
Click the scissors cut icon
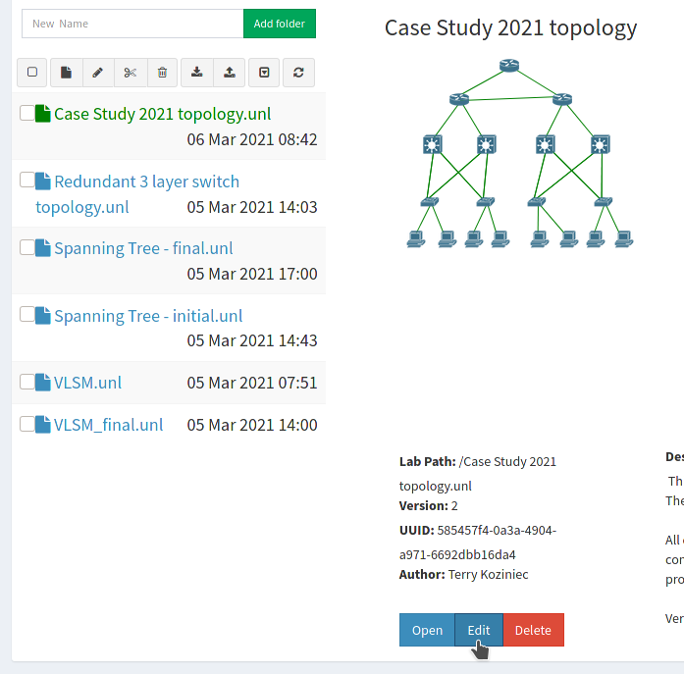pyautogui.click(x=131, y=72)
